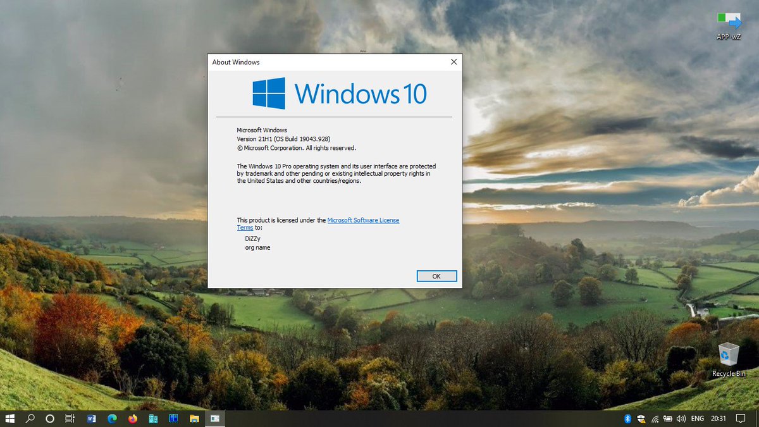Screen dimensions: 759x427
Task: Click the 'org name' text
Action: (257, 247)
